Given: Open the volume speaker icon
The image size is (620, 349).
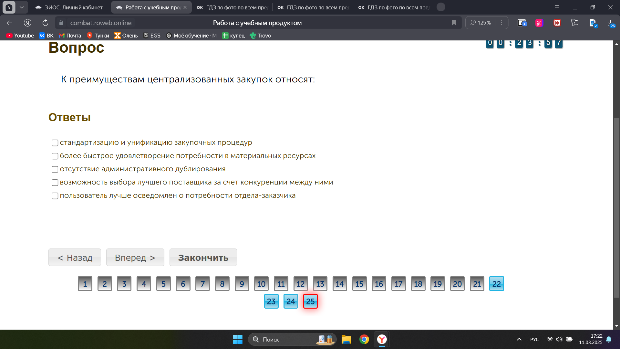Looking at the screenshot, I should tap(559, 339).
